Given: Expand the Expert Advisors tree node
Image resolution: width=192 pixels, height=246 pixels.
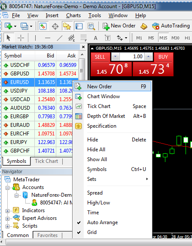Looking at the screenshot, I should 7,219.
